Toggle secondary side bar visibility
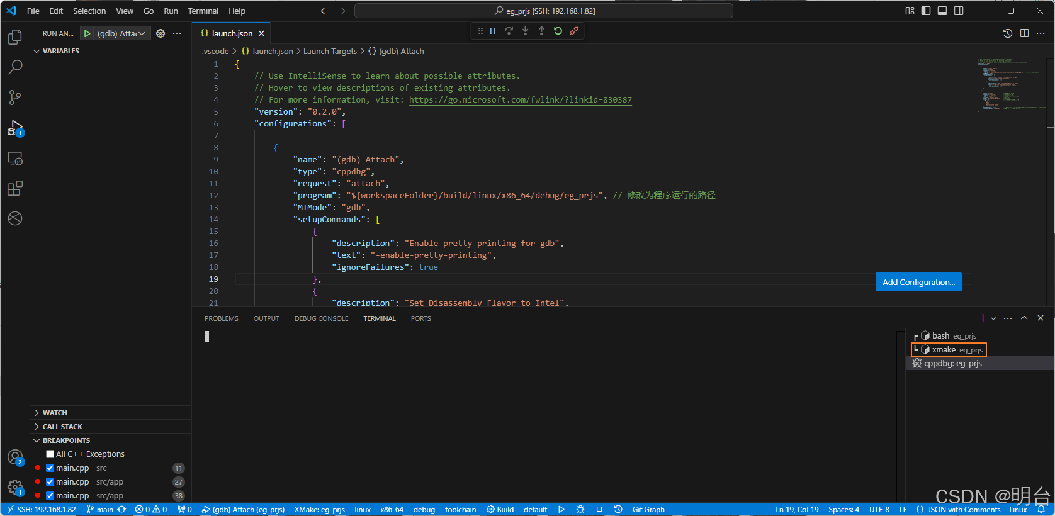This screenshot has height=516, width=1055. (959, 11)
